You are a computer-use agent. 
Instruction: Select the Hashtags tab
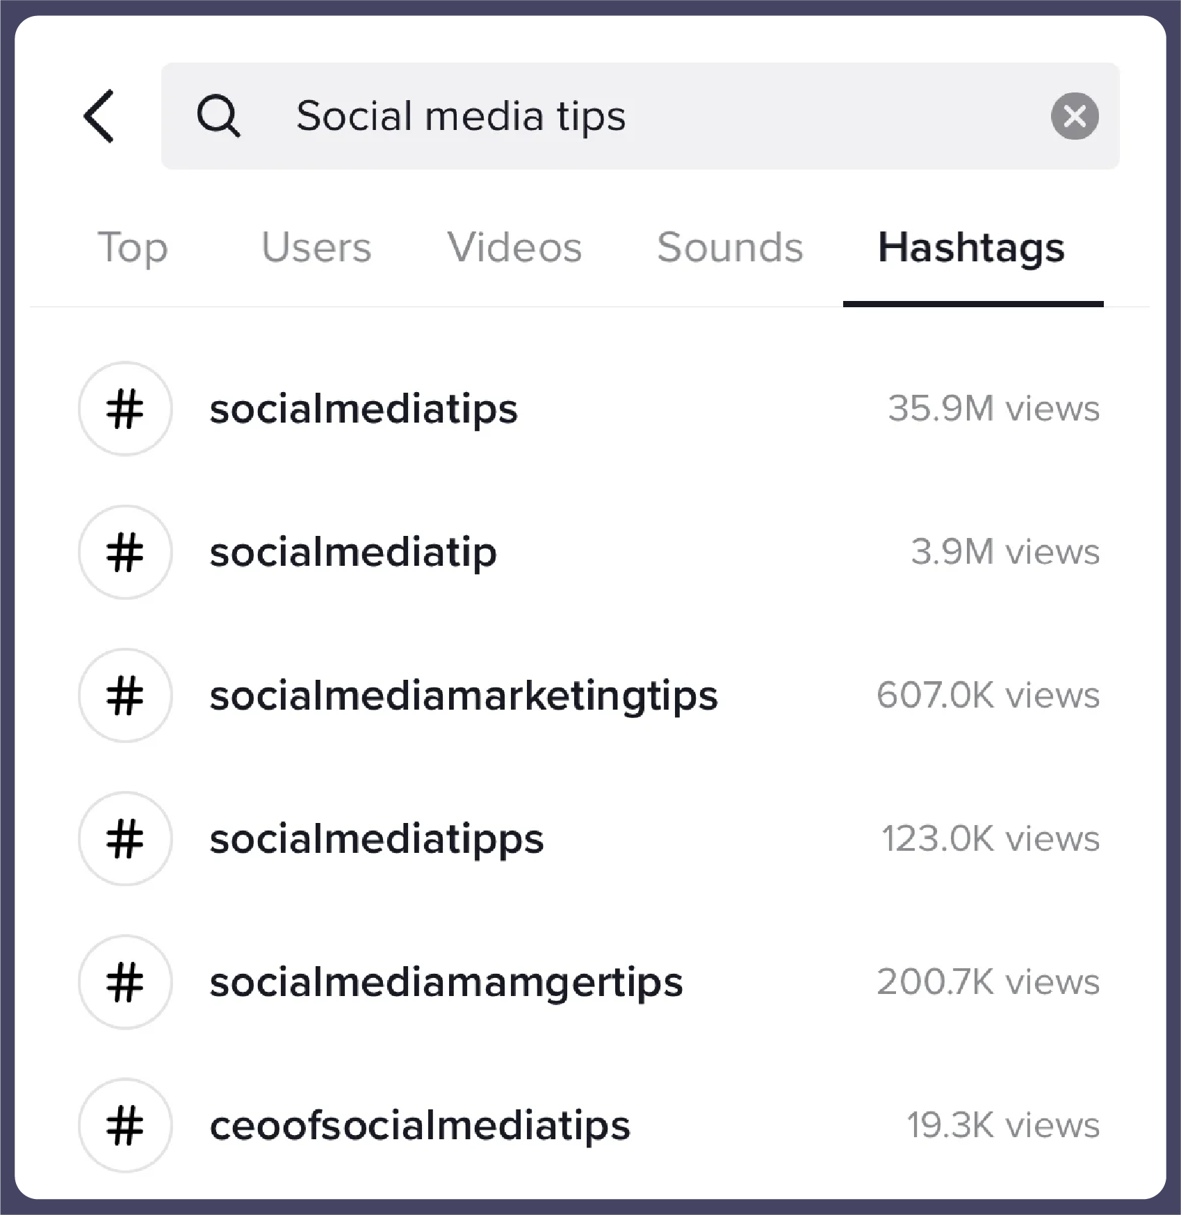pyautogui.click(x=972, y=247)
